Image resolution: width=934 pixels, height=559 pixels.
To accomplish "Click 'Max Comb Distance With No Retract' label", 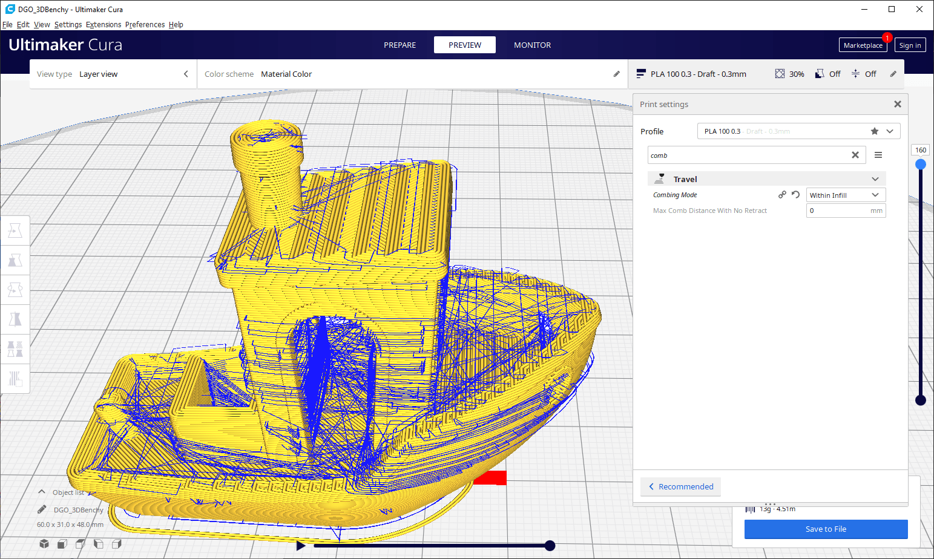I will click(710, 211).
